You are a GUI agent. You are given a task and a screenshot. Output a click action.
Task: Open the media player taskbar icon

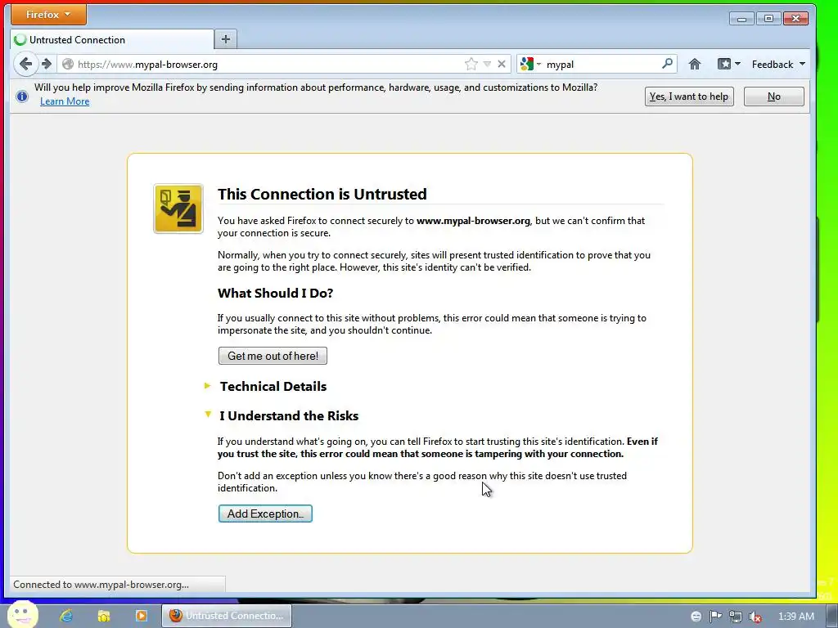141,616
